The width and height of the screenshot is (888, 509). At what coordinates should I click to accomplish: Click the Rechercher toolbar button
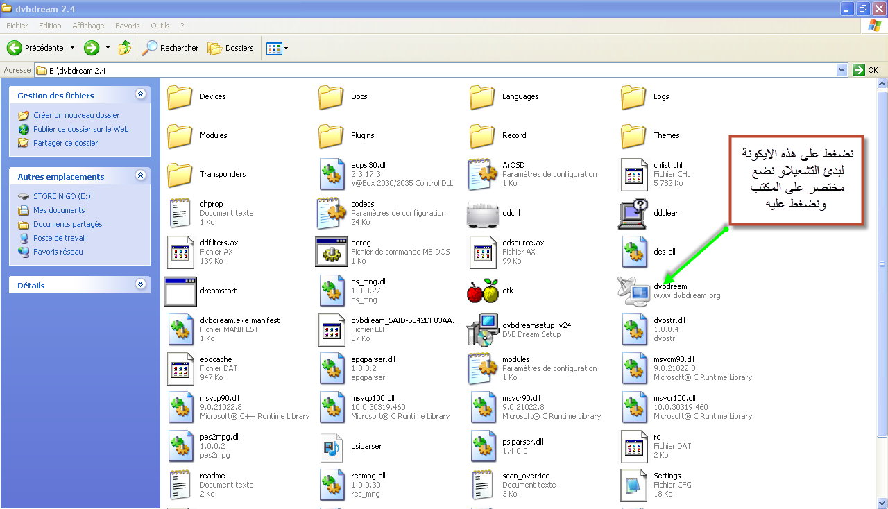pos(171,48)
